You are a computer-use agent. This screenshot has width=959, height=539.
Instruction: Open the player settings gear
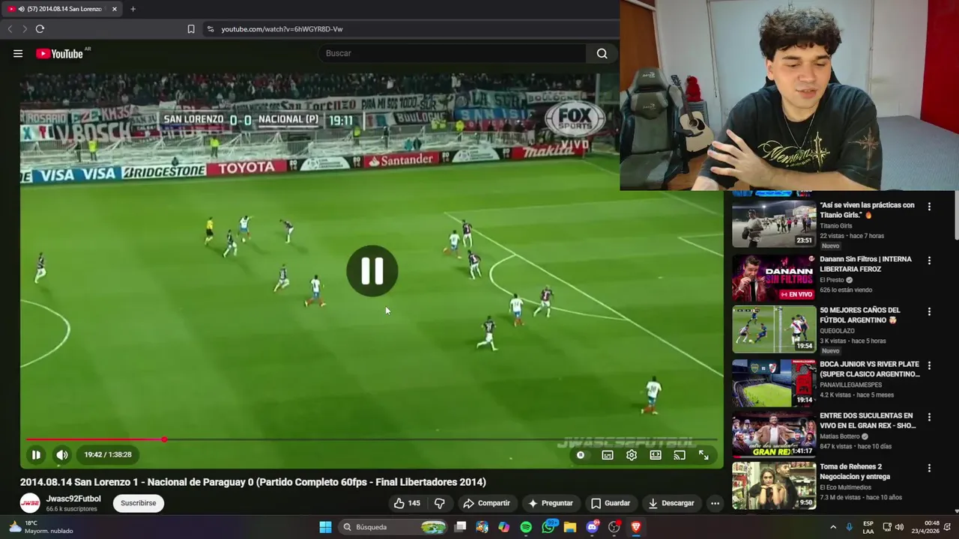(632, 454)
